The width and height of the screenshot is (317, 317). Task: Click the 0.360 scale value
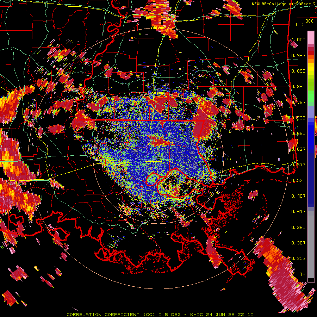point(298,228)
